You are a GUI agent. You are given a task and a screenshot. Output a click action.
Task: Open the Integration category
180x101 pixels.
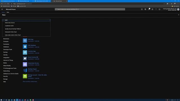coord(6,58)
